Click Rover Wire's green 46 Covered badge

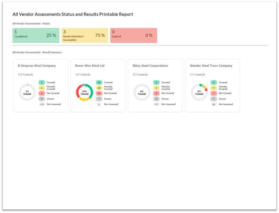coord(99,82)
